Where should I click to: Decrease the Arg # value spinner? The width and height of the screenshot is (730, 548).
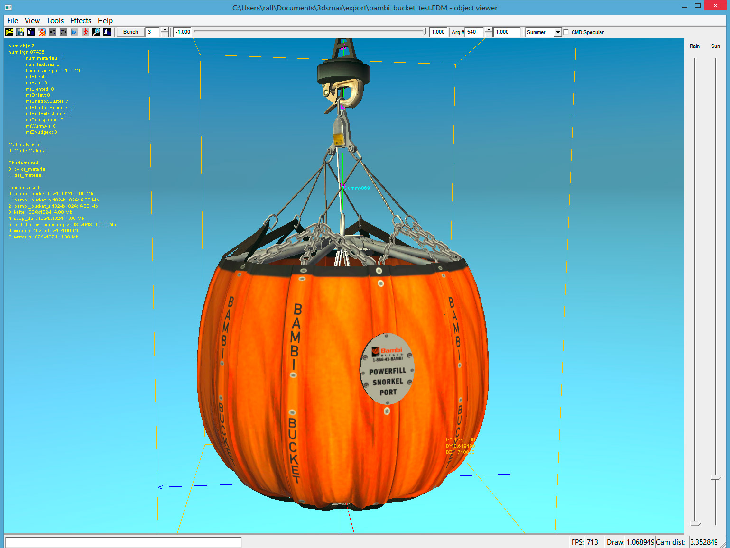pos(489,35)
